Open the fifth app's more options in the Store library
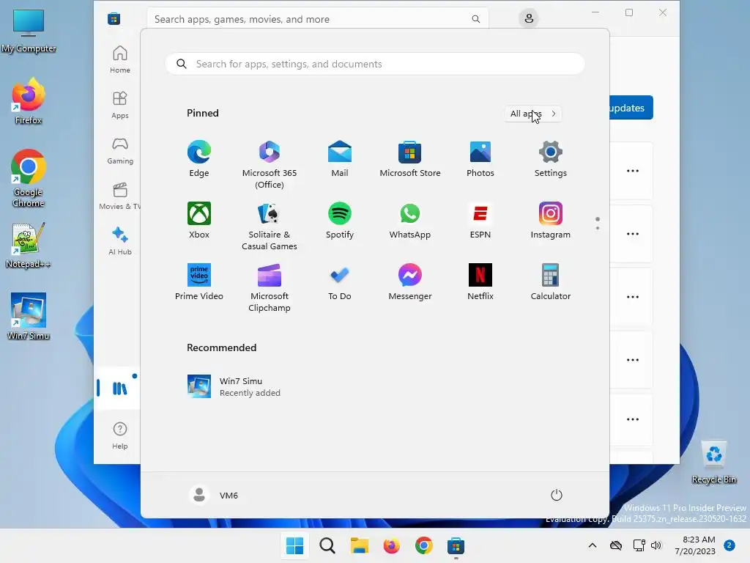Screen dimensions: 750x563 point(633,419)
